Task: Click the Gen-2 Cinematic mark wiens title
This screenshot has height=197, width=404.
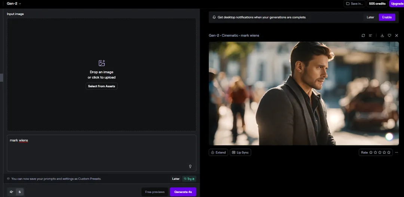Action: (234, 35)
